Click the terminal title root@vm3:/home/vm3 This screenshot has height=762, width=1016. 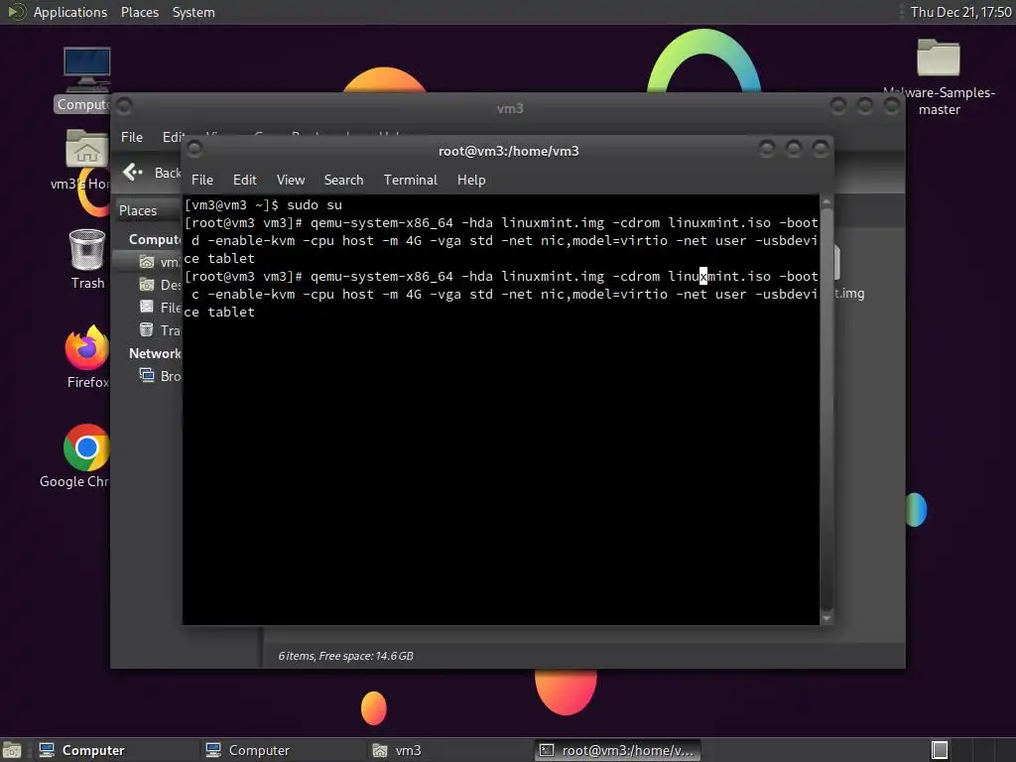click(x=509, y=151)
